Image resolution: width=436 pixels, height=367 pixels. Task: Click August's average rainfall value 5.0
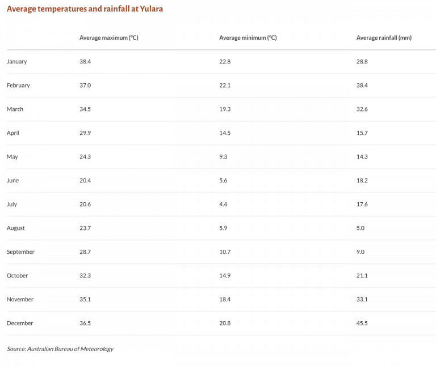360,228
